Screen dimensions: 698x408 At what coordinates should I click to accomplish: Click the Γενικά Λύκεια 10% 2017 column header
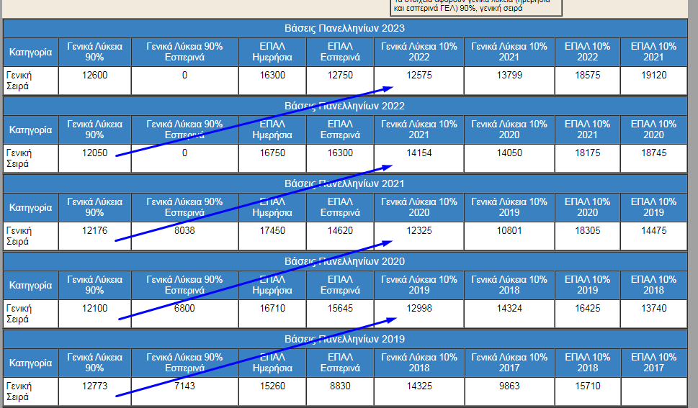(509, 363)
